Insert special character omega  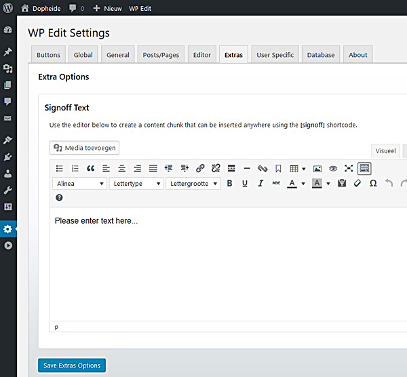pos(373,184)
